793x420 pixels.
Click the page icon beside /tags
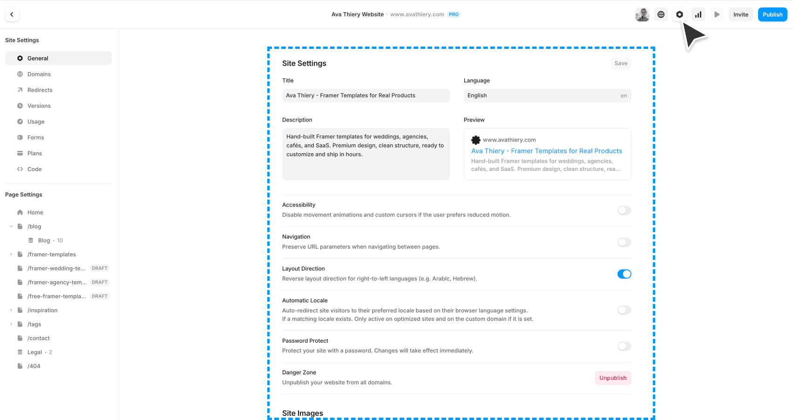point(20,324)
